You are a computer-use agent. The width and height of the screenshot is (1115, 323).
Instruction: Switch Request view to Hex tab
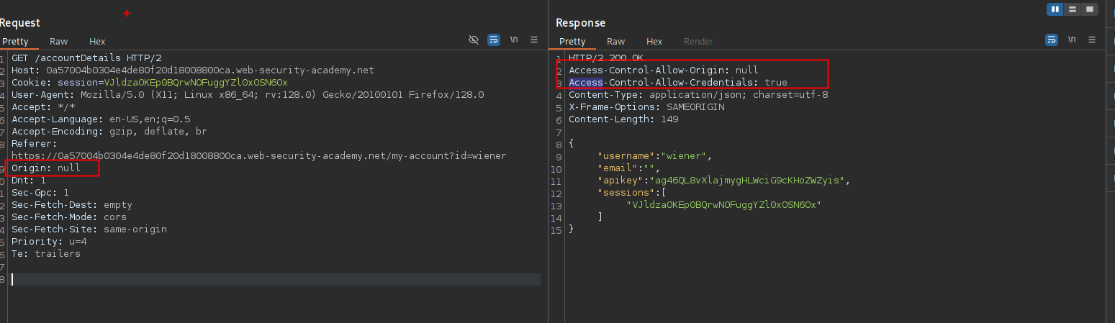[x=97, y=42]
